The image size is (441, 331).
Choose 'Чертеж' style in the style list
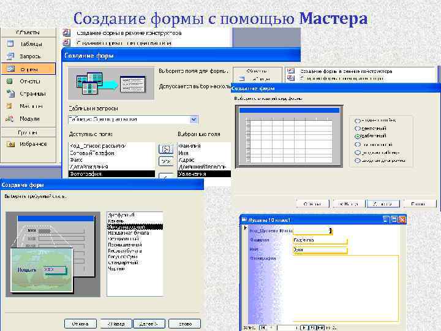tap(135, 268)
